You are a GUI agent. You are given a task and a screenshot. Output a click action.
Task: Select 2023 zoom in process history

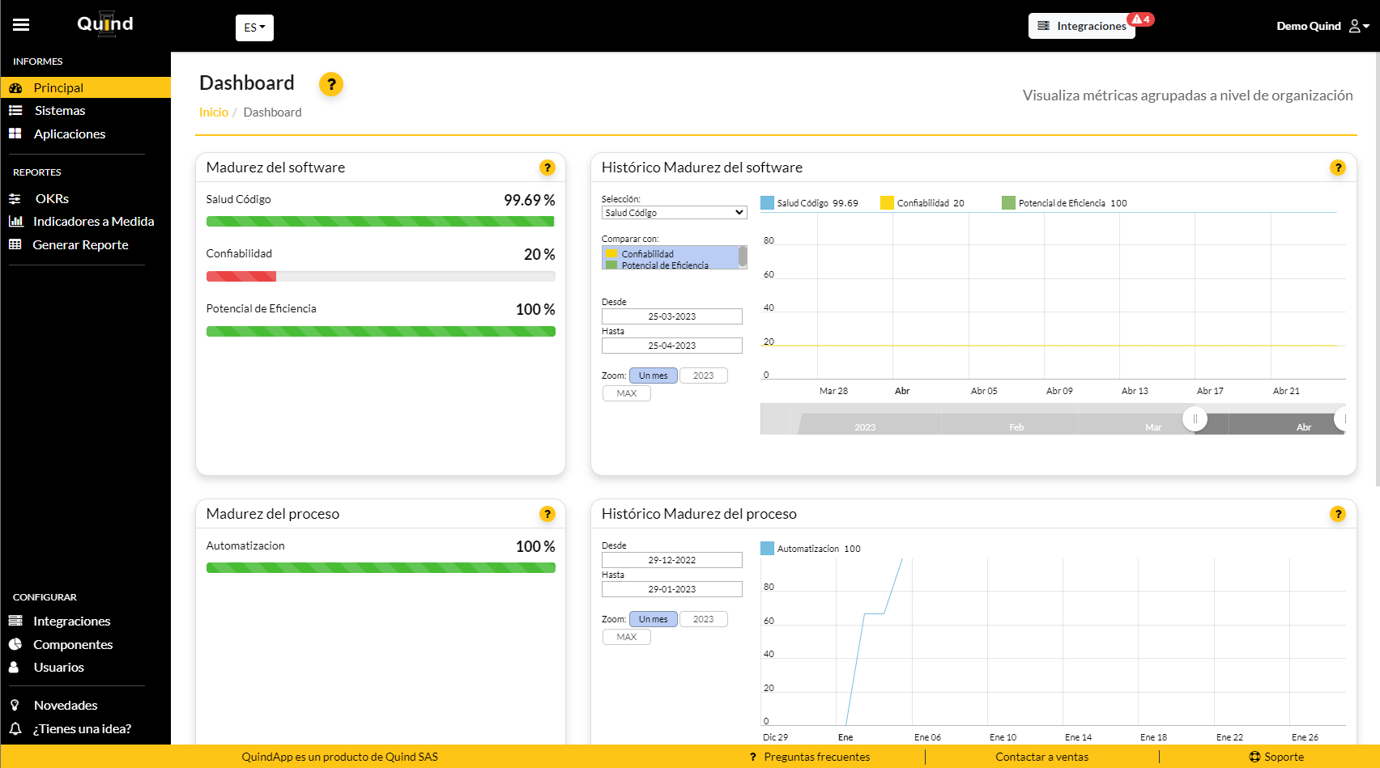[x=704, y=619]
